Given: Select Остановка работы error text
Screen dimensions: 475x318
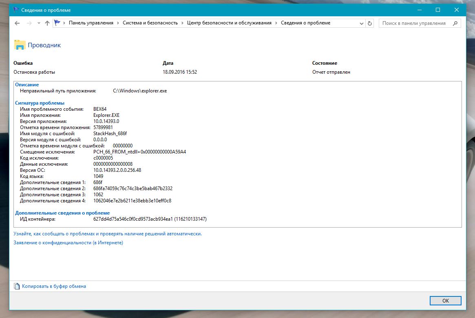Looking at the screenshot, I should click(34, 72).
